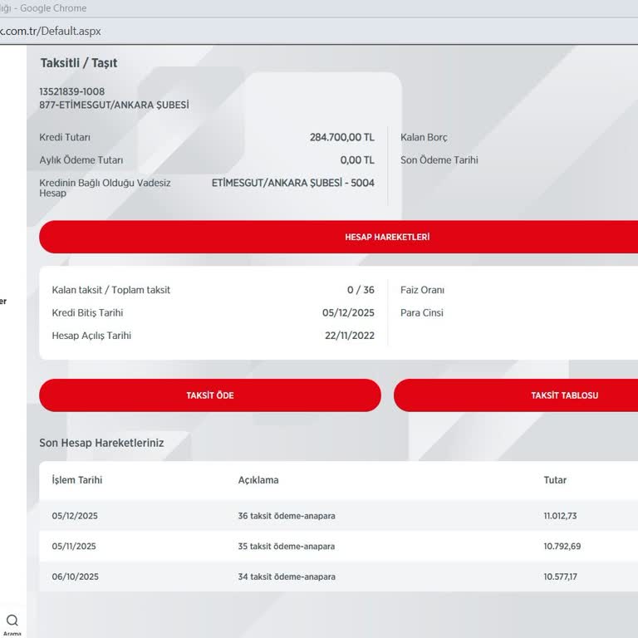Select the 35 taksit ödeme-anapara row
The image size is (638, 638).
pos(287,547)
